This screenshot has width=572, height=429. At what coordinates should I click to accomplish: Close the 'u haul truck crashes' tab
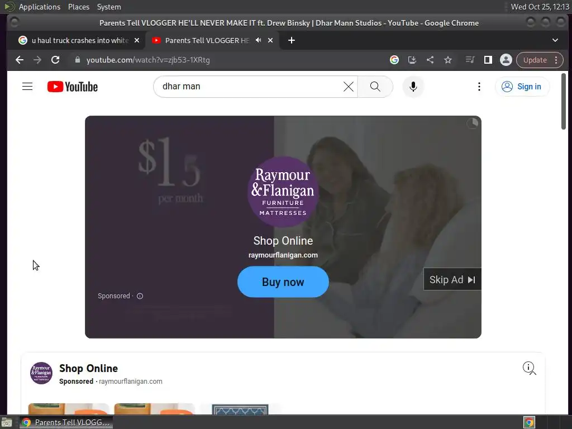[x=137, y=40]
